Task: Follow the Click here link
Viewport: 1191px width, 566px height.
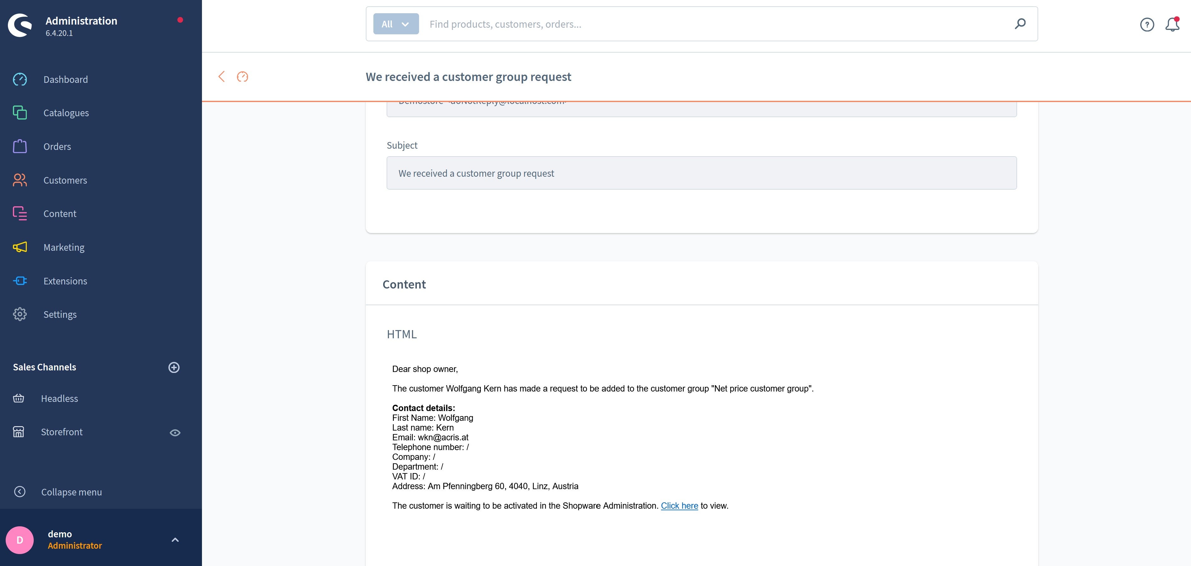Action: coord(679,506)
